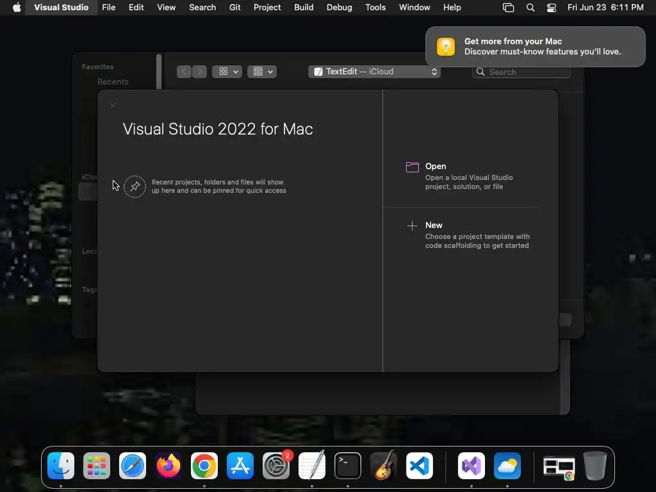Open the Window menu

(x=414, y=8)
